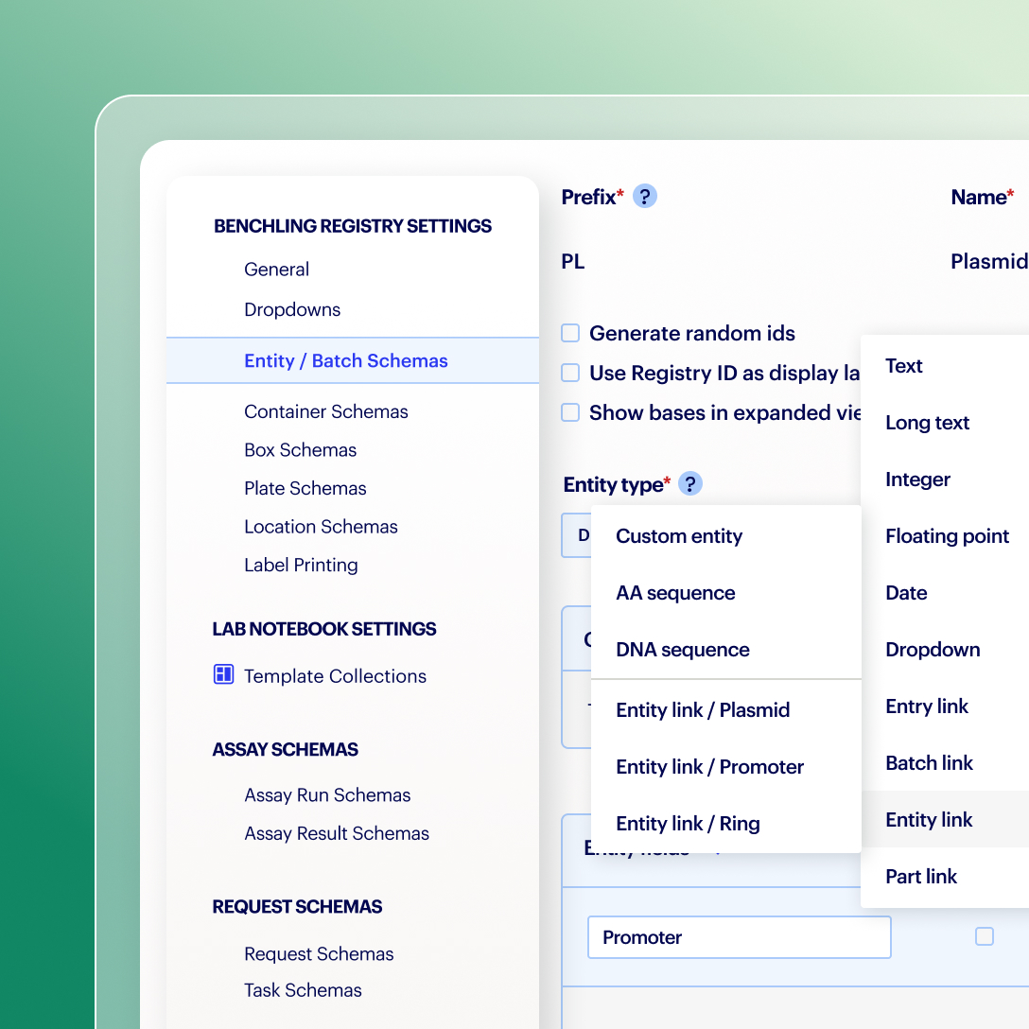The height and width of the screenshot is (1029, 1029).
Task: Open Task Schemas
Action: coord(303,989)
